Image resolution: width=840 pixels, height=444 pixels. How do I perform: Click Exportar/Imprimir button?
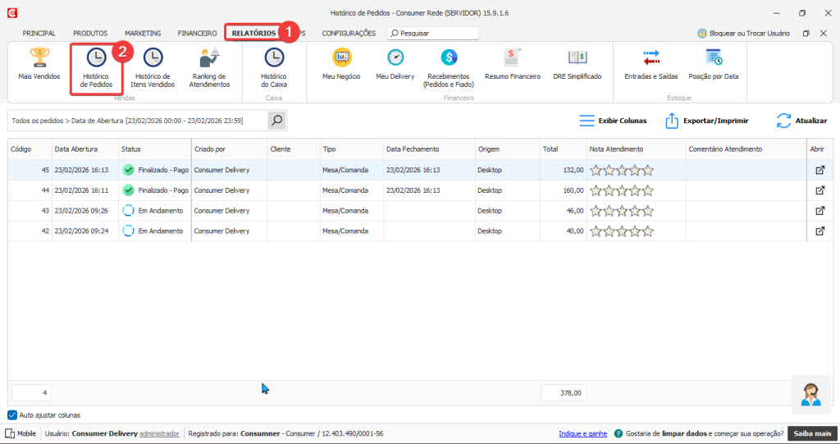(x=706, y=121)
